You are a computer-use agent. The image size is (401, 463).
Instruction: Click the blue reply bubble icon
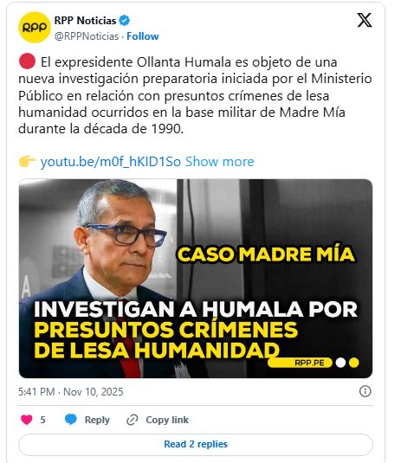click(71, 420)
